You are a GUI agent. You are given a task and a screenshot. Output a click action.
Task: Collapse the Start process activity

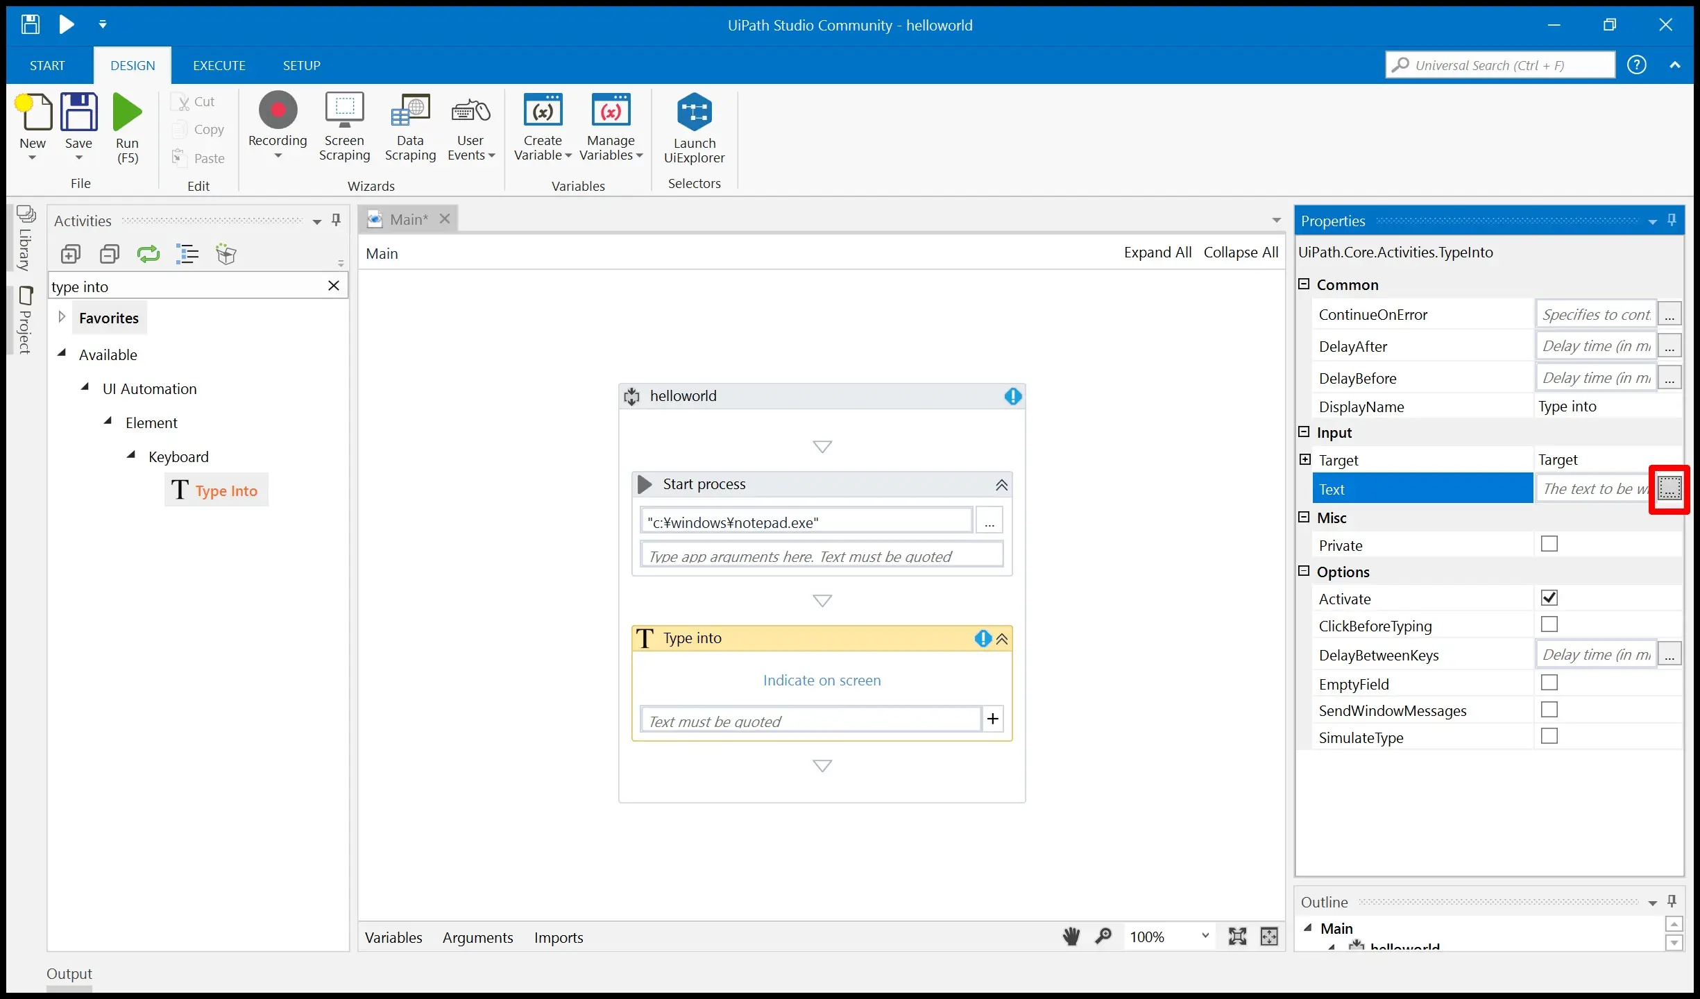[x=1001, y=485]
